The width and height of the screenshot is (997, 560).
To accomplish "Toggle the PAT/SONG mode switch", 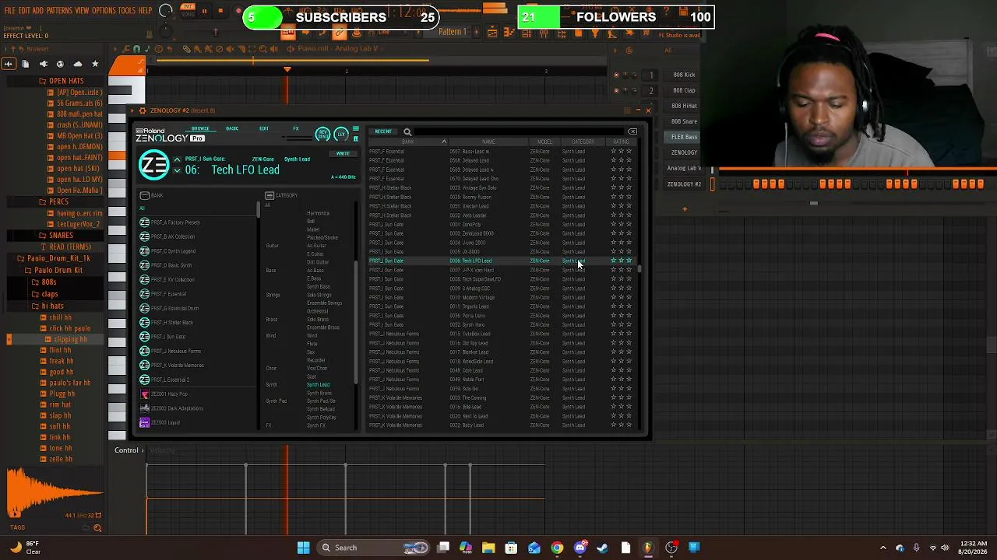I will (188, 11).
